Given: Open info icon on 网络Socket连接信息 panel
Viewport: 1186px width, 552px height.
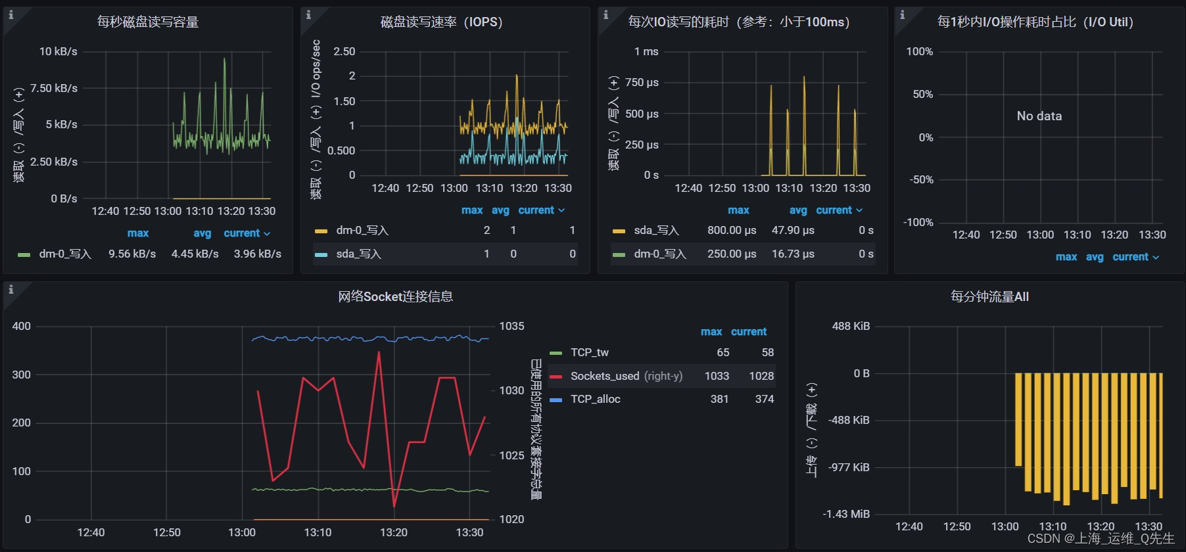Looking at the screenshot, I should [x=11, y=289].
